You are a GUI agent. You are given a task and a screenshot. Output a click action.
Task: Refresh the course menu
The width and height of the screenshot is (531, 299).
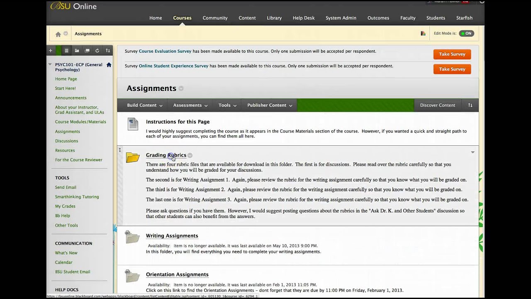(x=97, y=51)
